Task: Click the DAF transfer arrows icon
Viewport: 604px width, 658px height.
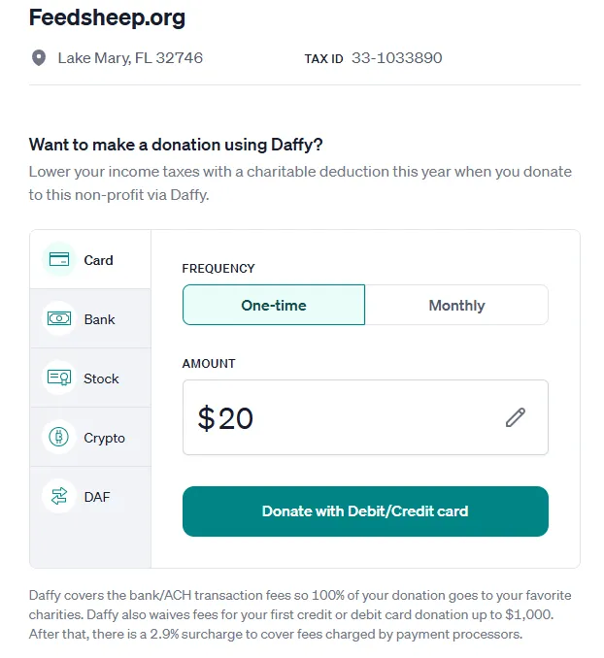Action: [x=59, y=496]
